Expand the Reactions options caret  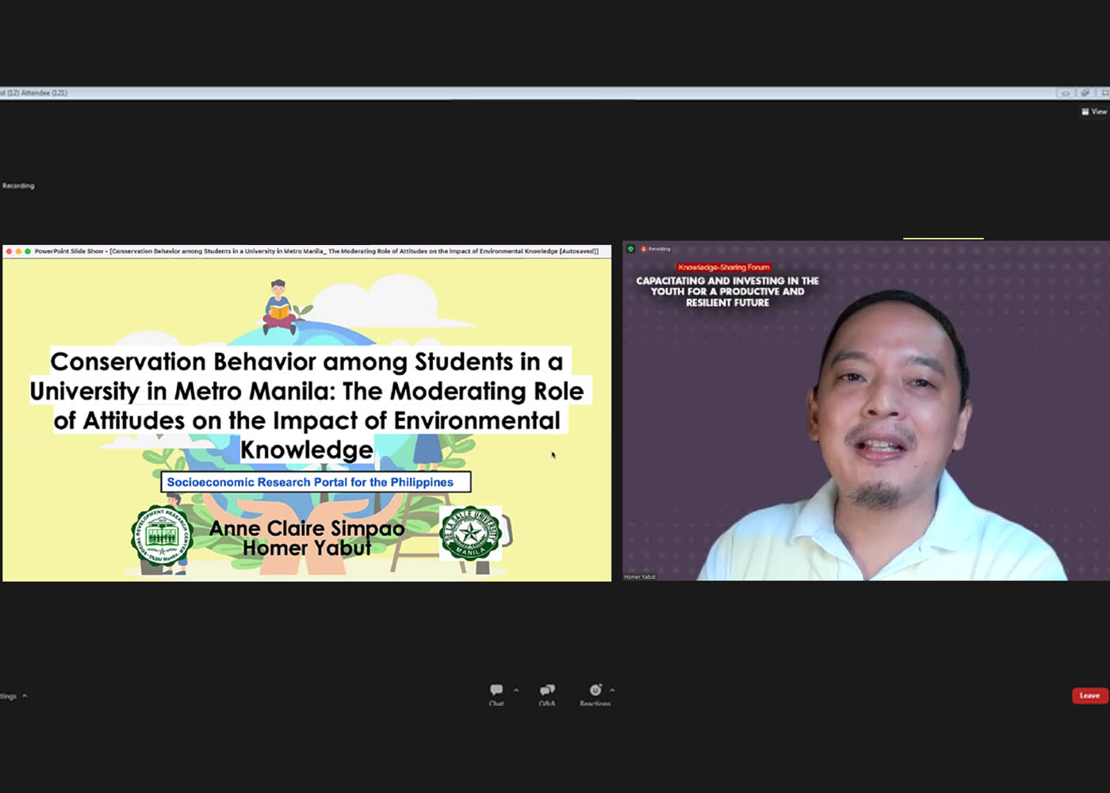[x=612, y=690]
